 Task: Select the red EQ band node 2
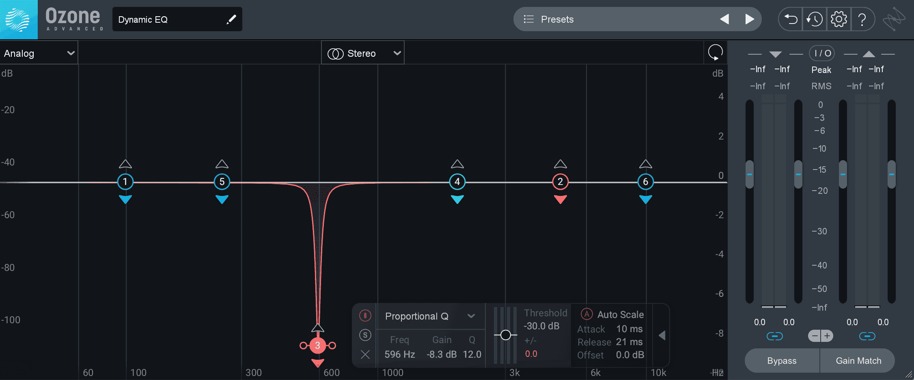pos(560,182)
